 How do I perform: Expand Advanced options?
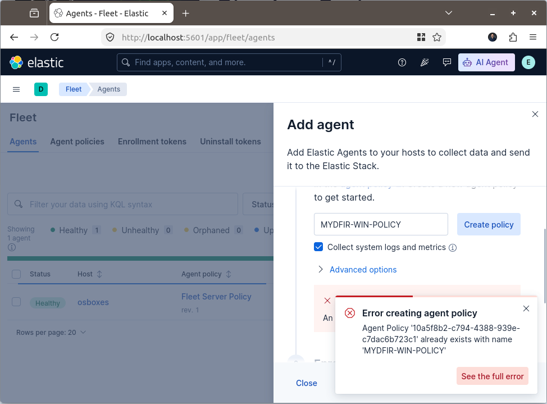pyautogui.click(x=357, y=270)
